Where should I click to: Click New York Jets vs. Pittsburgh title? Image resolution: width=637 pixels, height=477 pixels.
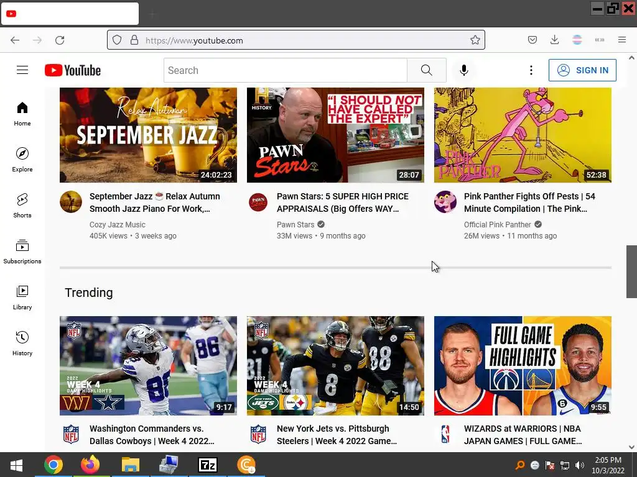click(x=337, y=435)
